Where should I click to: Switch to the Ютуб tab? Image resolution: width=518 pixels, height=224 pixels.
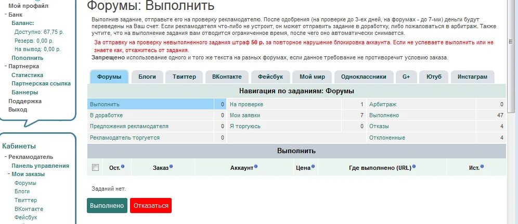tap(434, 77)
